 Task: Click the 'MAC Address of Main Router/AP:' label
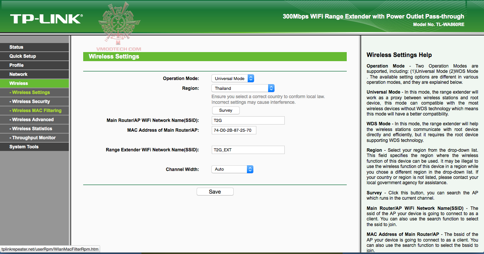point(163,130)
